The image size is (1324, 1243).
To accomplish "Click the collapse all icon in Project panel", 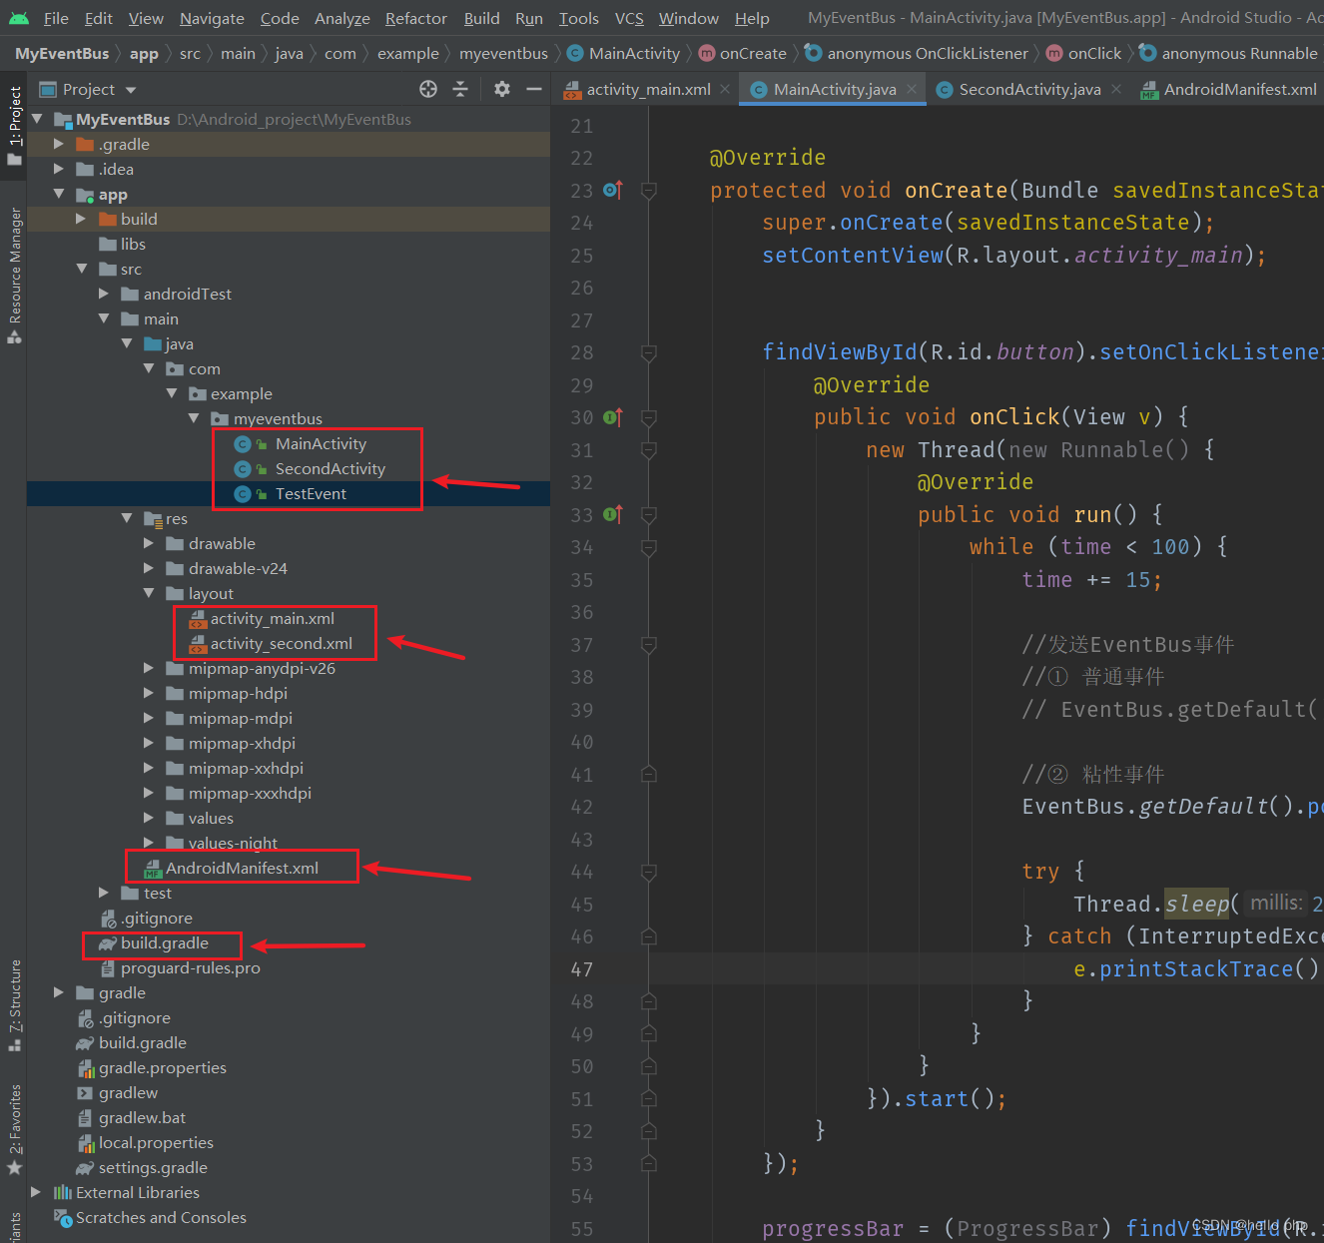I will coord(460,89).
